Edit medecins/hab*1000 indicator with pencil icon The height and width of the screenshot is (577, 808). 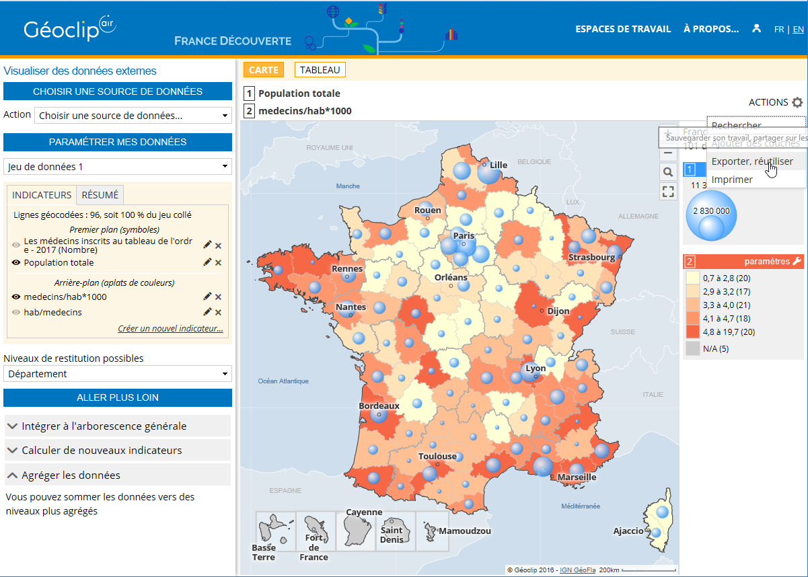pos(207,297)
